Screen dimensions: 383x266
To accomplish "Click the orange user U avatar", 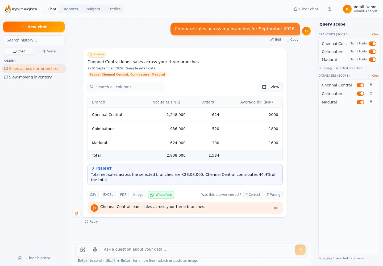I will pyautogui.click(x=306, y=31).
